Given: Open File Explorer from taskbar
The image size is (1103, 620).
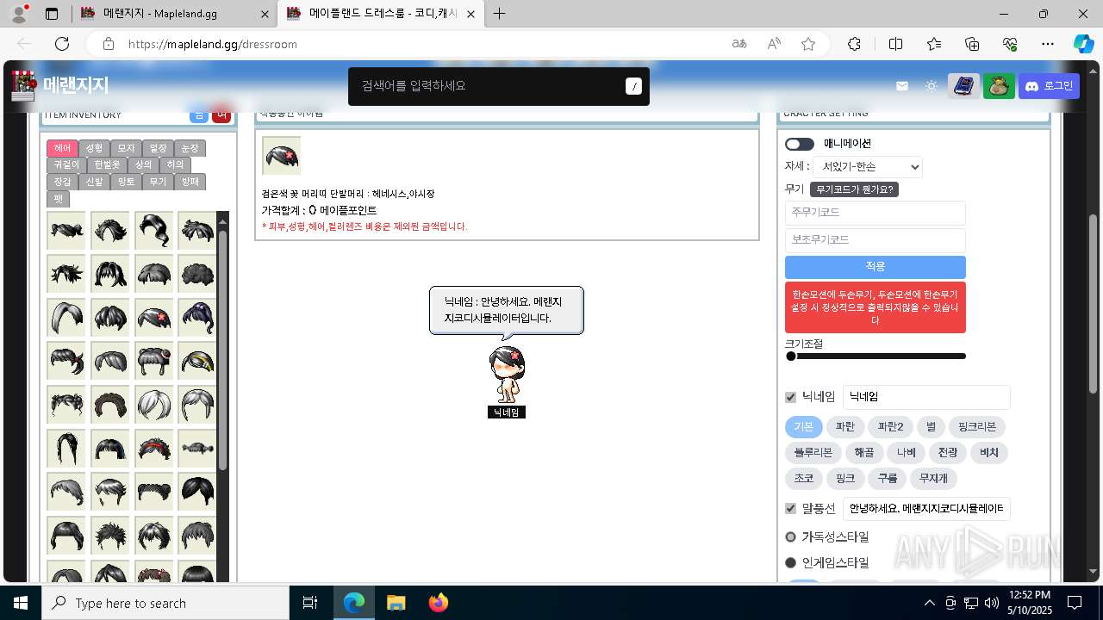Looking at the screenshot, I should point(396,603).
